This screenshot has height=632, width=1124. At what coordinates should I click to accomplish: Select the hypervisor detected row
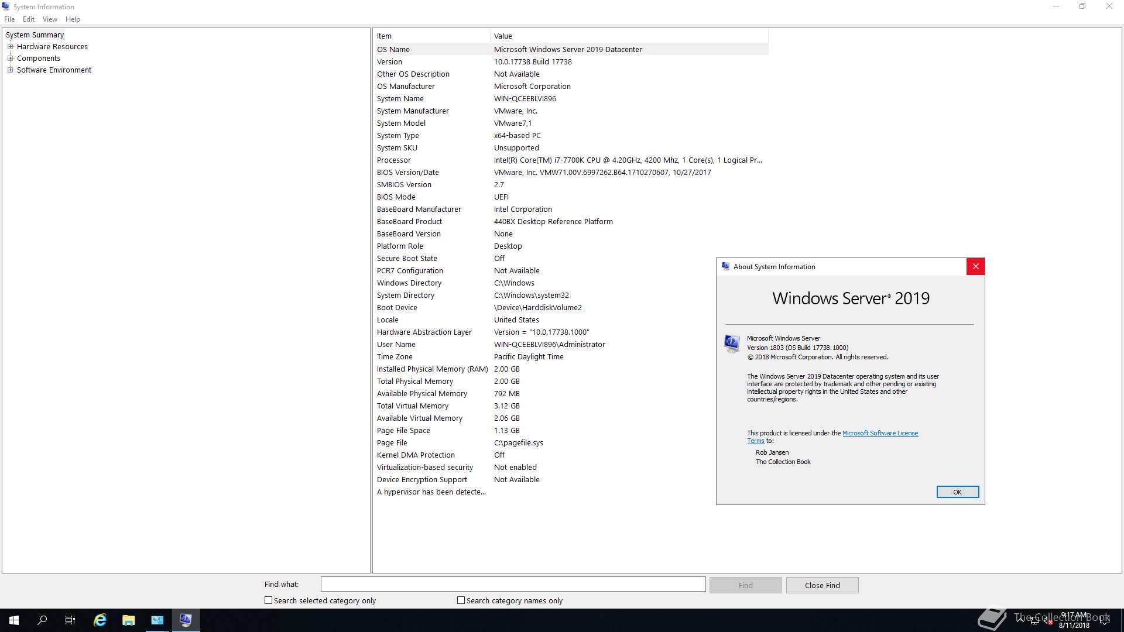pos(571,492)
